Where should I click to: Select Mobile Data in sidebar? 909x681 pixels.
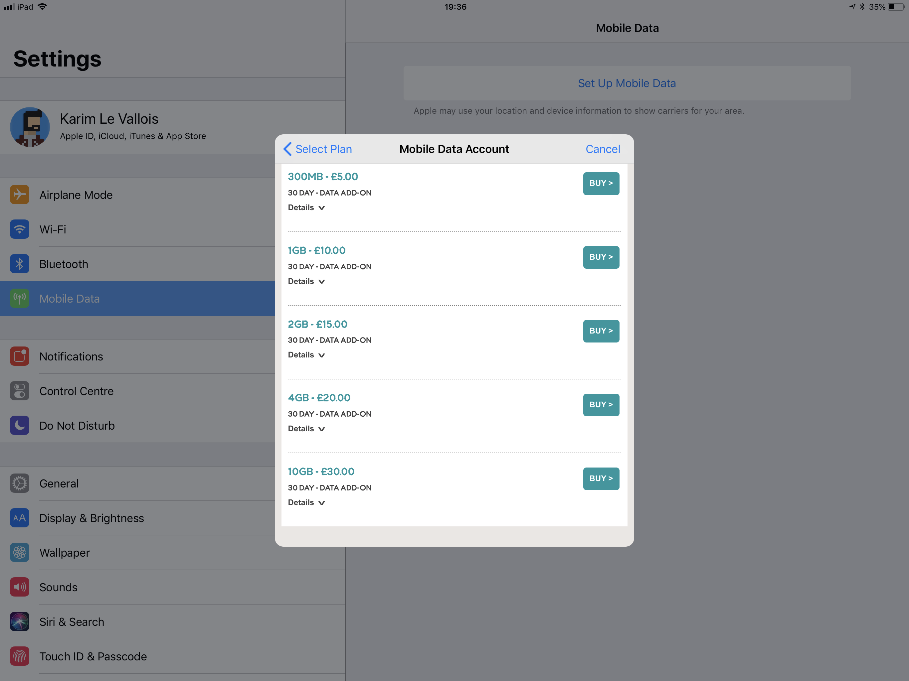(137, 299)
